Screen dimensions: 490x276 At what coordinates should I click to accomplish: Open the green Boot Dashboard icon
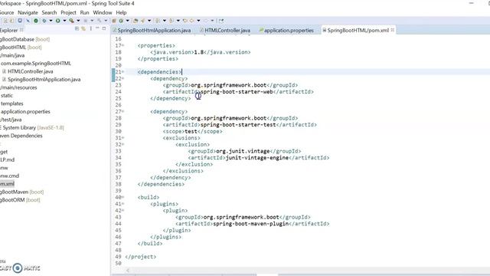(x=36, y=21)
